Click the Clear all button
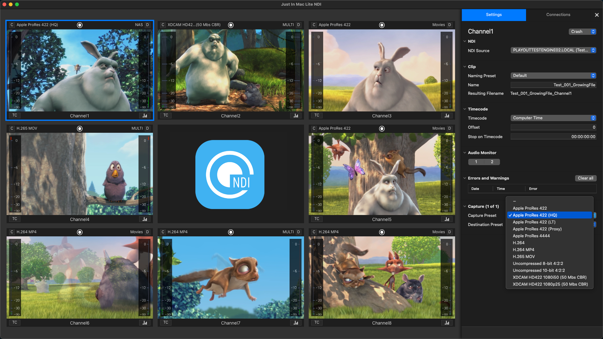The width and height of the screenshot is (603, 339). click(585, 178)
